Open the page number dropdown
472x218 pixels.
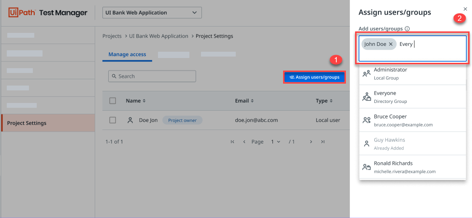coord(276,142)
